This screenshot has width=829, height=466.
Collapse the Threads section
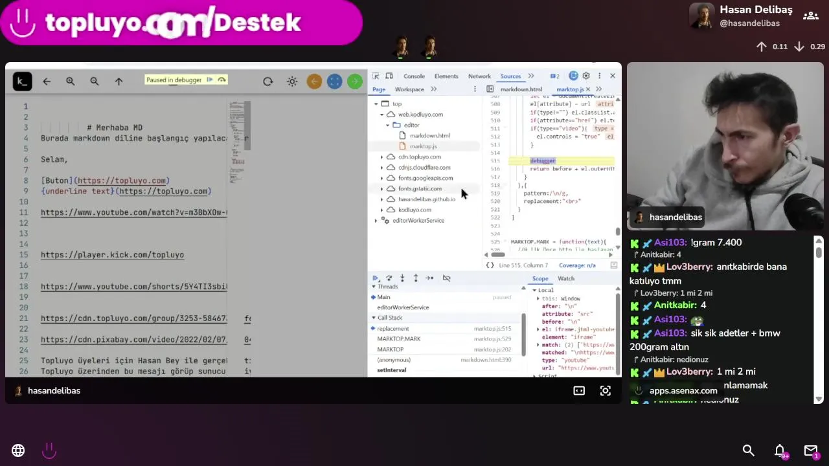(x=374, y=287)
